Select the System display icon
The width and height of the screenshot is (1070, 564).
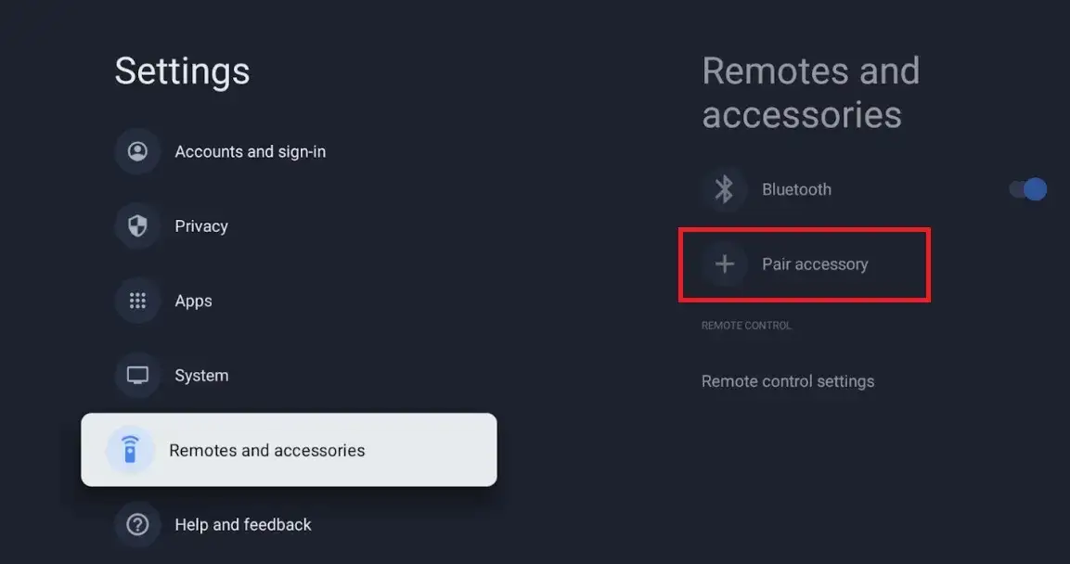(136, 375)
